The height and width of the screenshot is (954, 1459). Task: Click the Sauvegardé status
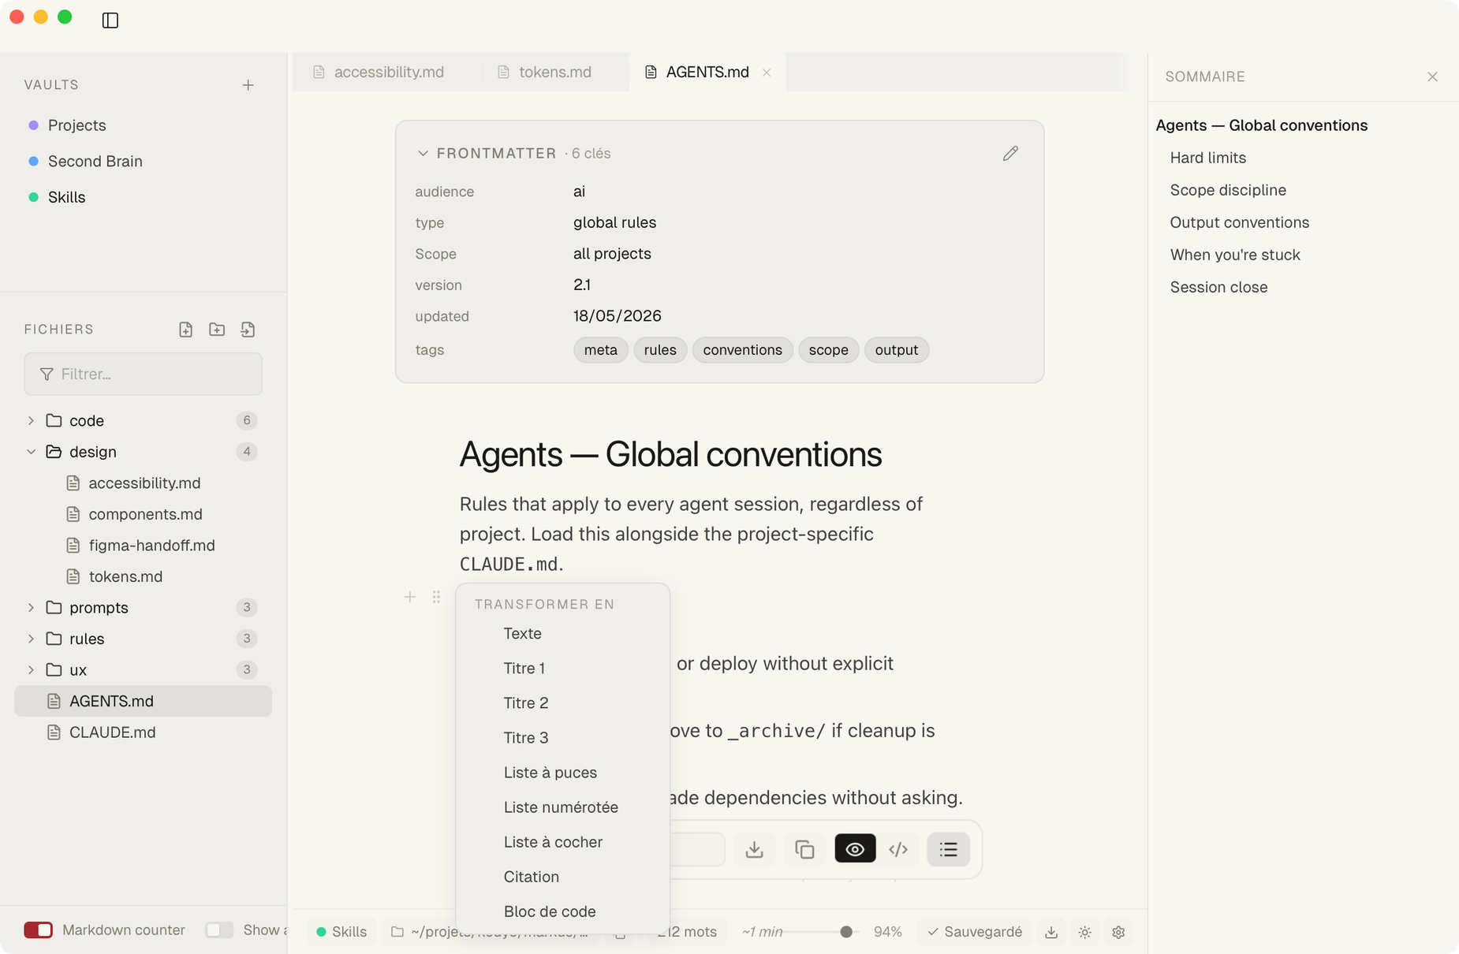(x=975, y=932)
